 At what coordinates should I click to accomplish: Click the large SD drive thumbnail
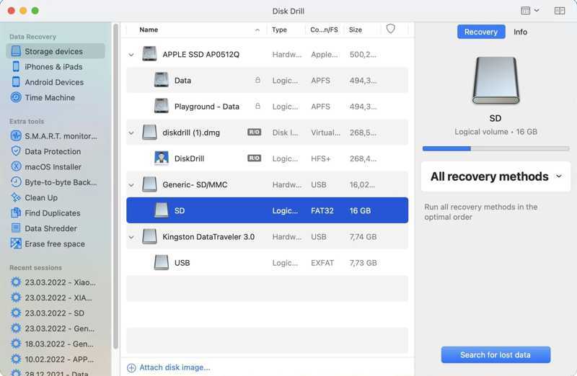point(495,80)
